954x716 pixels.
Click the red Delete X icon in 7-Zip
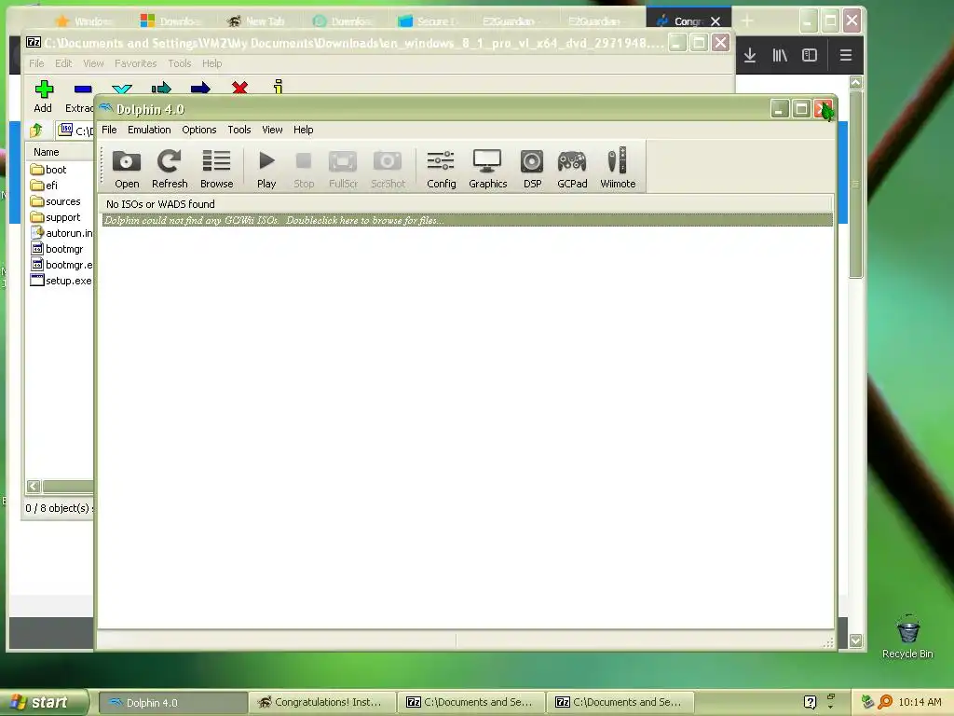239,89
